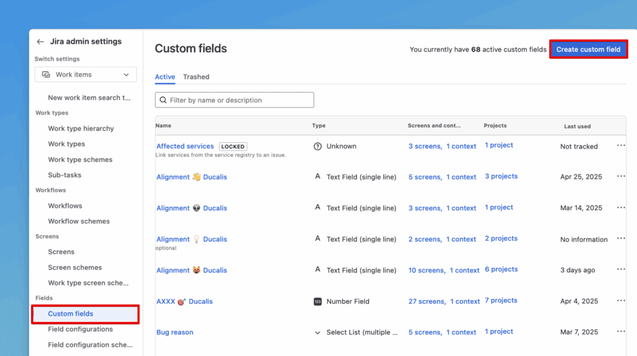Select the Active tab
The image size is (637, 356).
click(x=165, y=77)
